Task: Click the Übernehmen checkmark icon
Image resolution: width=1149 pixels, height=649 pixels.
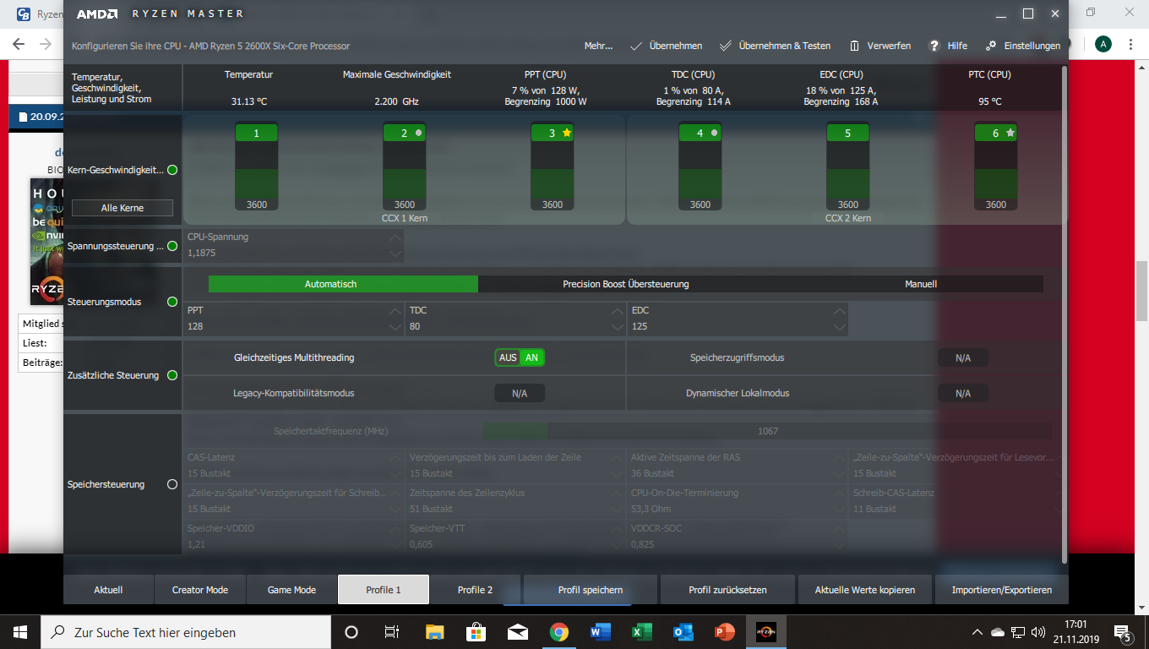Action: click(x=636, y=46)
